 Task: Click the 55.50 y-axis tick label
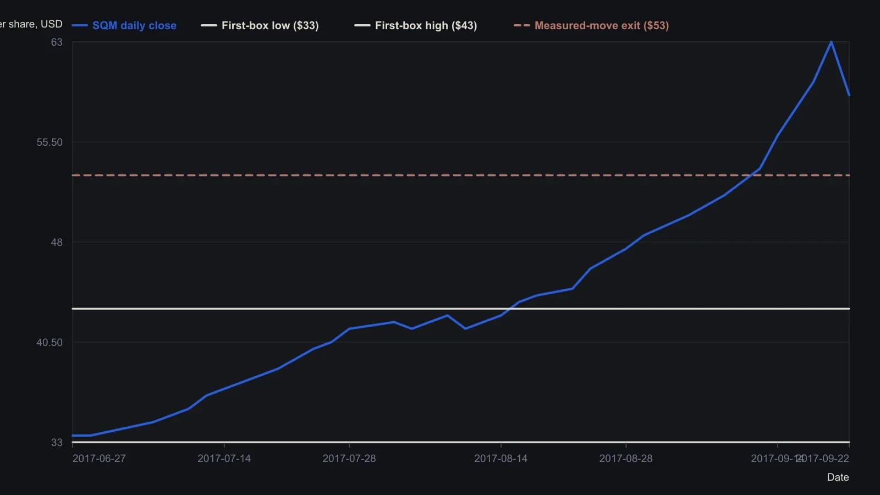pos(50,142)
